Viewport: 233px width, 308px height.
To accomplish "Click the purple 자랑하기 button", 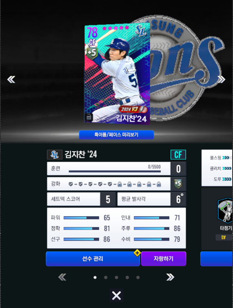I will pos(164,259).
